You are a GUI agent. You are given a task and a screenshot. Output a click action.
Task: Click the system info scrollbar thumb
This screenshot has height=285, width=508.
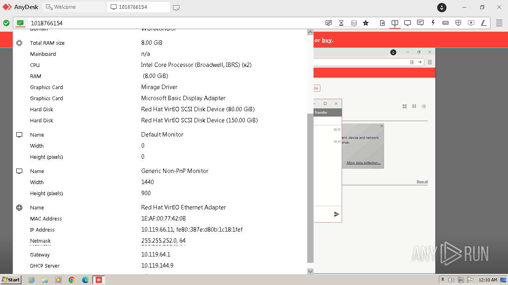click(x=310, y=188)
